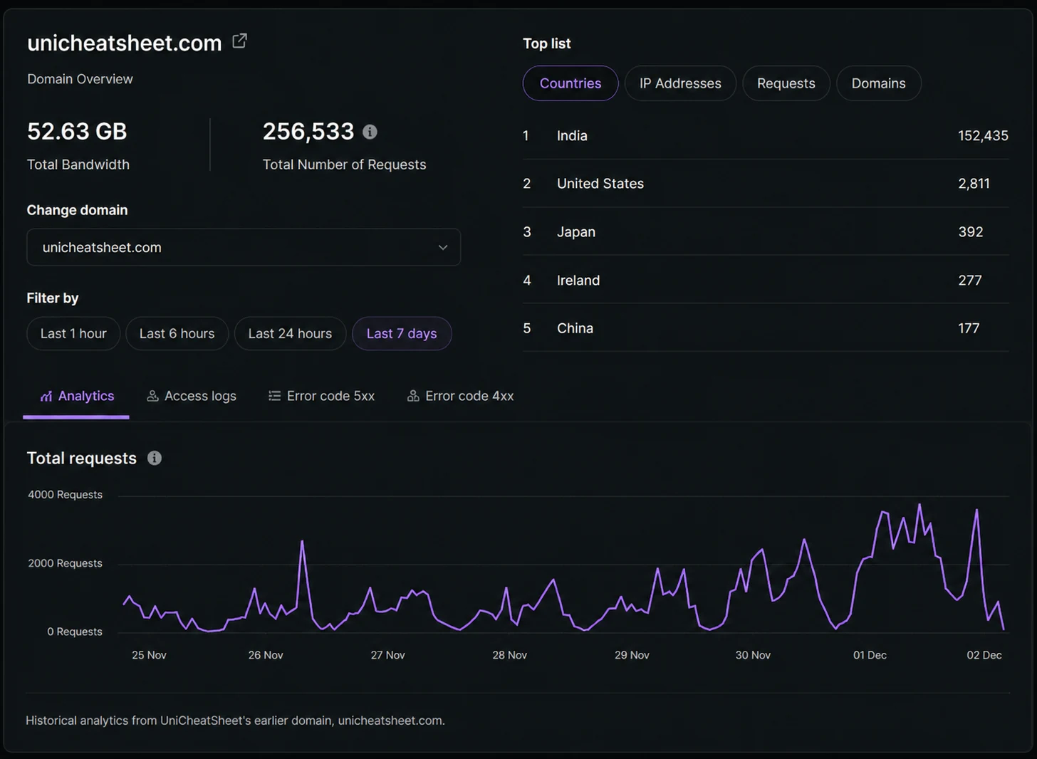1037x759 pixels.
Task: Open the Error code 5xx tab
Action: (x=321, y=396)
